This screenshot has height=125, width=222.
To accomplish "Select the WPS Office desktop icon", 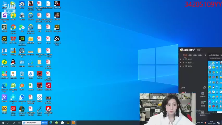I will [13, 39].
